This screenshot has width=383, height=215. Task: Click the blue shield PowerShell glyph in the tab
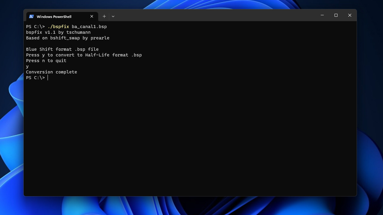click(x=31, y=16)
